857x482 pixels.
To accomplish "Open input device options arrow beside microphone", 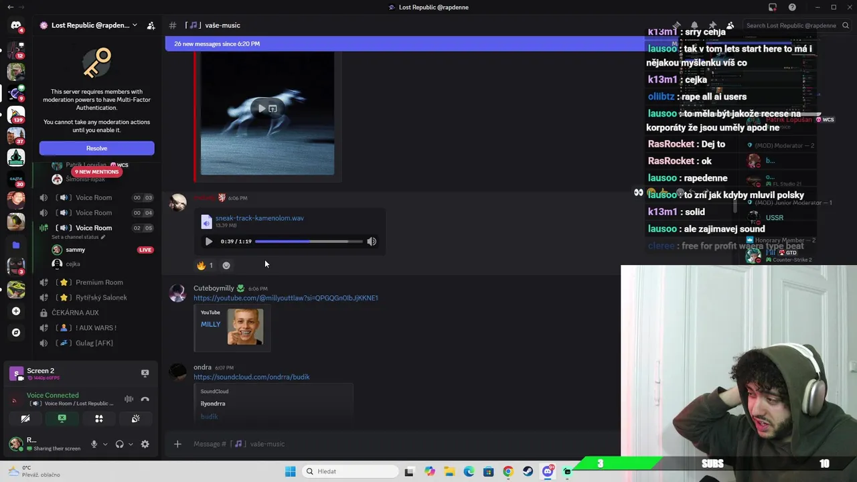I will pyautogui.click(x=105, y=444).
